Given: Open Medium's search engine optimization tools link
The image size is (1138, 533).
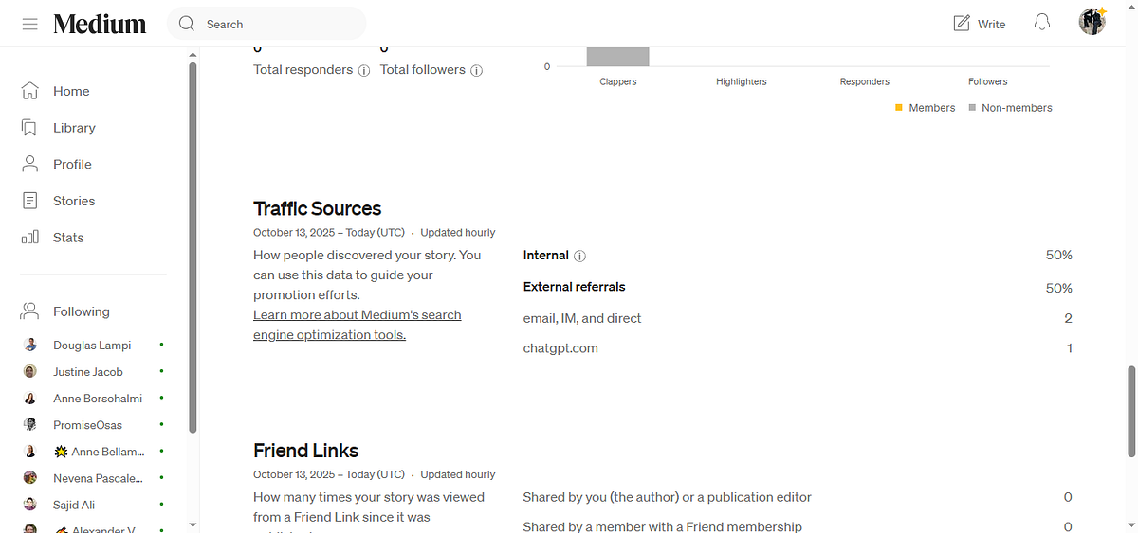Looking at the screenshot, I should pos(357,325).
